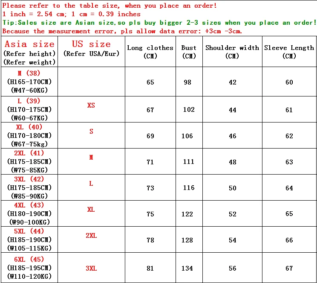Click the long clothes value '75'
317x283 pixels.
click(x=150, y=214)
